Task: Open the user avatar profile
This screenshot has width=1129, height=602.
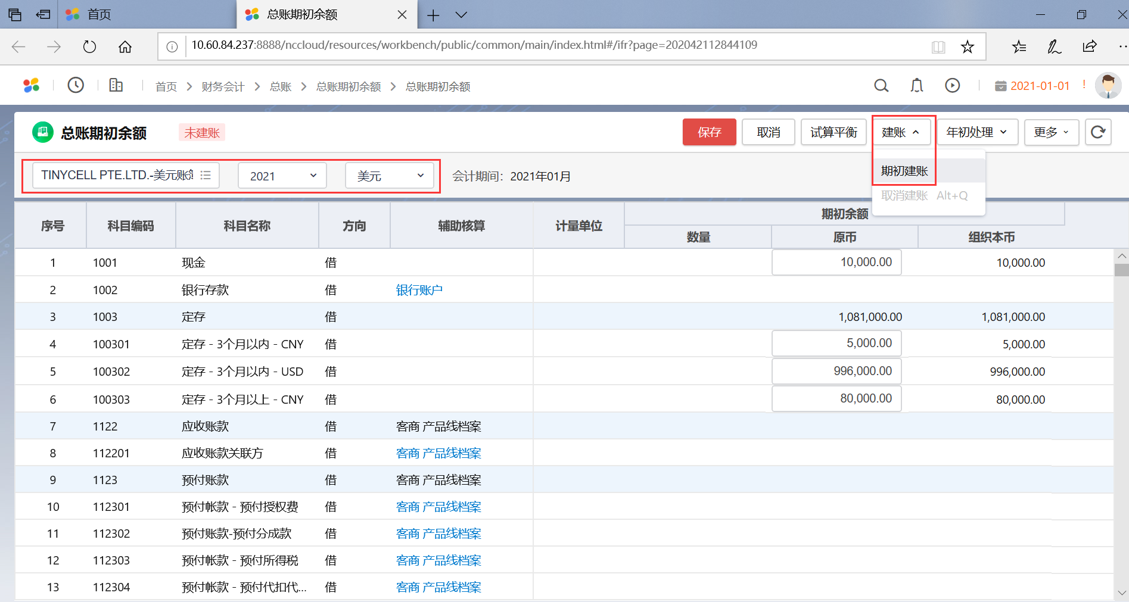Action: pyautogui.click(x=1108, y=86)
